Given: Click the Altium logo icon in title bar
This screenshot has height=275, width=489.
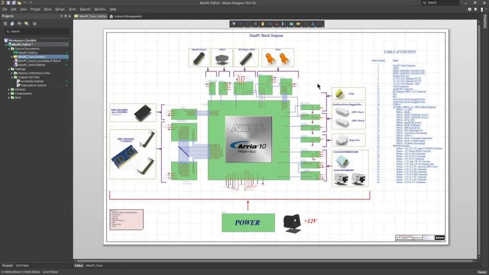Looking at the screenshot, I should (x=3, y=3).
